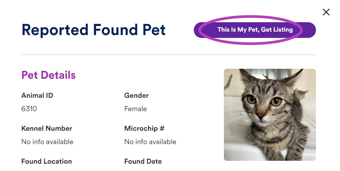The width and height of the screenshot is (340, 171).
Task: Click the Reported Found Pet heading
Action: pos(93,30)
